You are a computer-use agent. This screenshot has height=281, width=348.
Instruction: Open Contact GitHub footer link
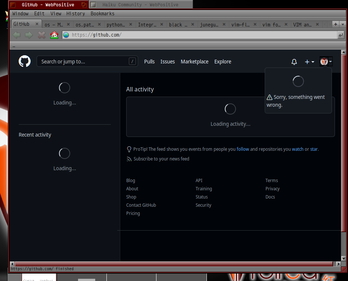[x=141, y=205]
